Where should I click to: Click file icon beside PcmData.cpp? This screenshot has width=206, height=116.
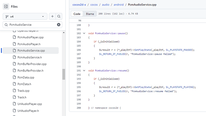click(14, 77)
